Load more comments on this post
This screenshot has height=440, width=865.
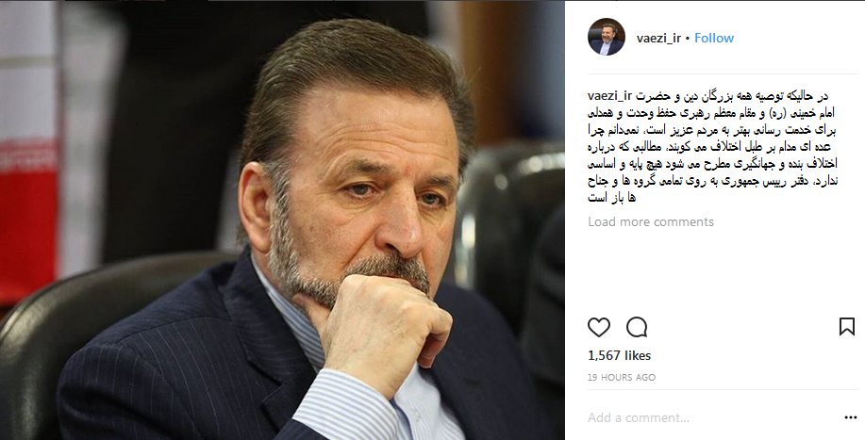click(x=651, y=222)
